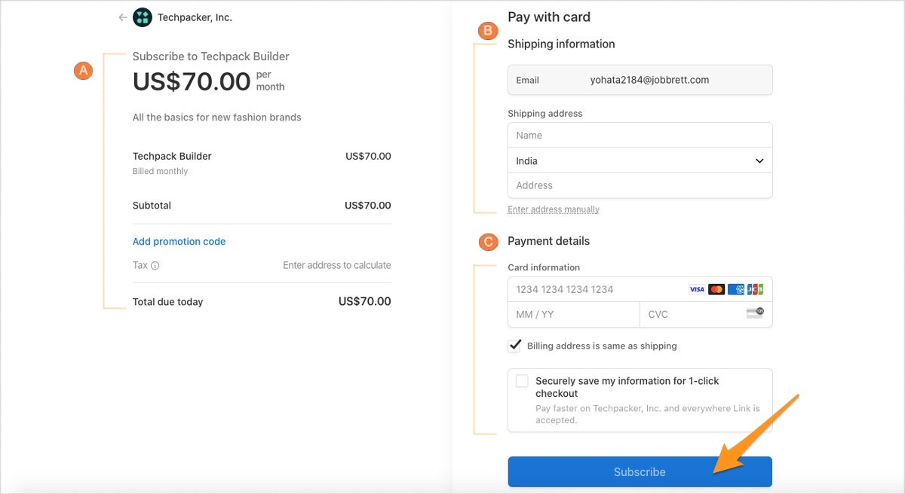
Task: Focus the shipping Name field
Action: [x=640, y=136]
